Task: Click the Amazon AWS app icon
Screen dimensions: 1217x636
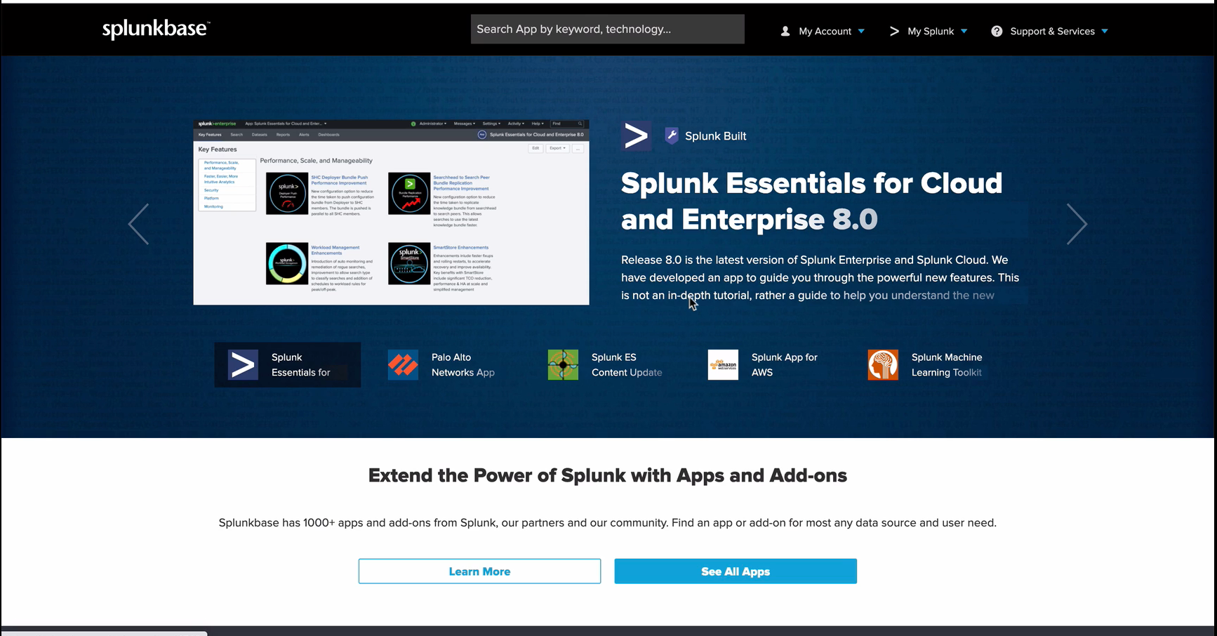Action: [x=723, y=365]
